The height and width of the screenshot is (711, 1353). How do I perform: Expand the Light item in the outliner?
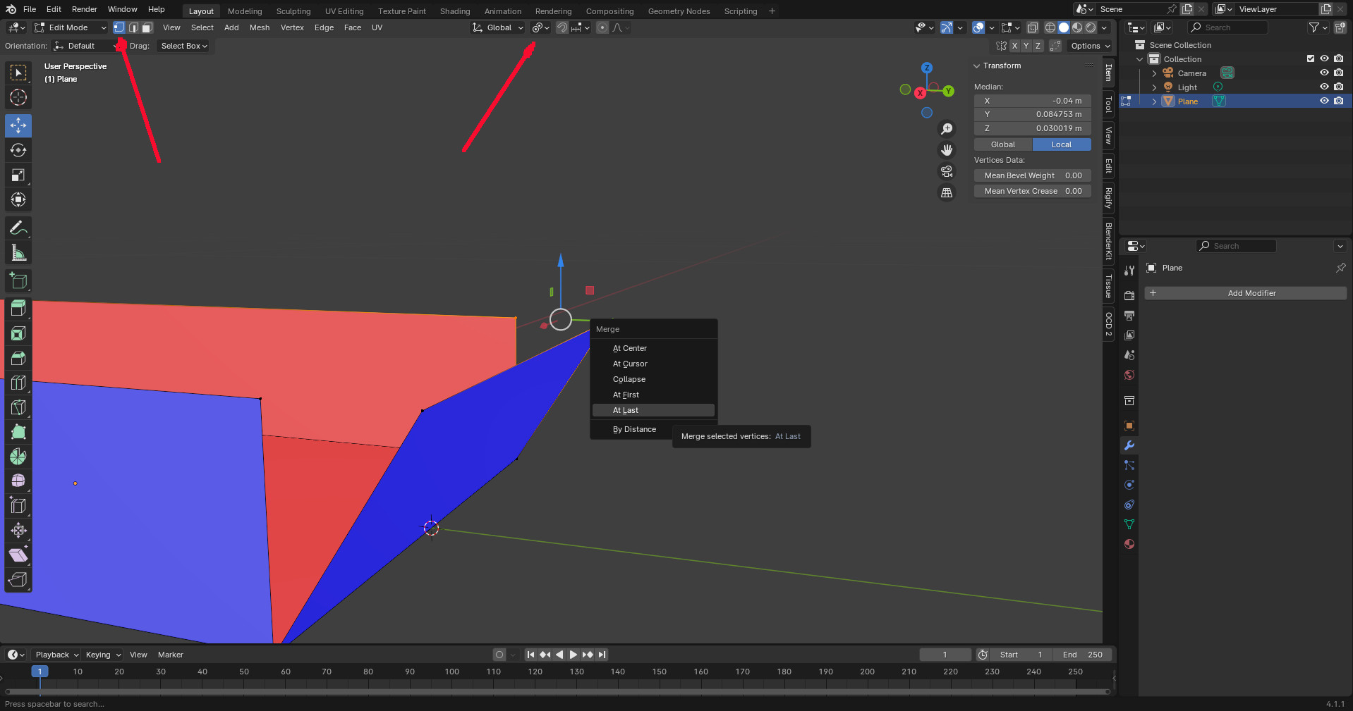click(x=1154, y=87)
